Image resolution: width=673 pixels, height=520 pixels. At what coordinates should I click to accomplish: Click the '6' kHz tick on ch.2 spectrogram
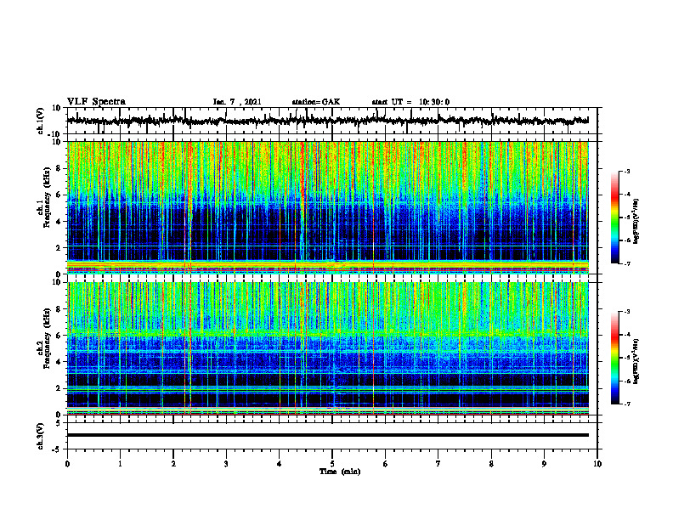click(x=59, y=336)
